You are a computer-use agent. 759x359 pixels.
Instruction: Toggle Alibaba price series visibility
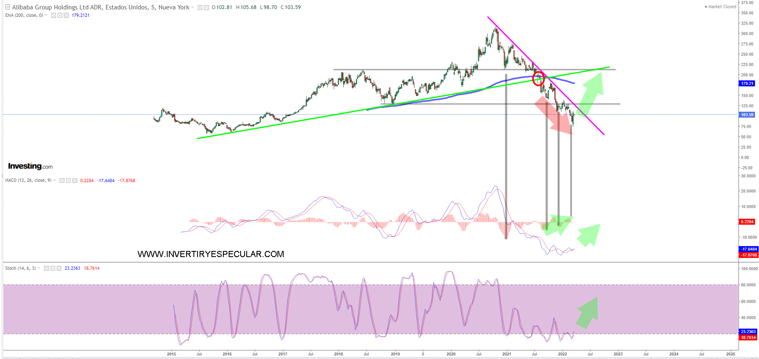[x=200, y=8]
